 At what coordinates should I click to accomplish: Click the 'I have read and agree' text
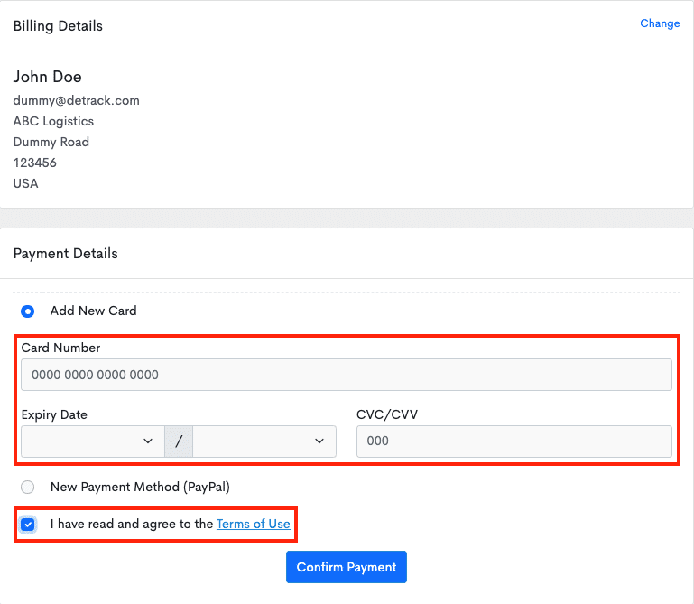click(x=132, y=524)
